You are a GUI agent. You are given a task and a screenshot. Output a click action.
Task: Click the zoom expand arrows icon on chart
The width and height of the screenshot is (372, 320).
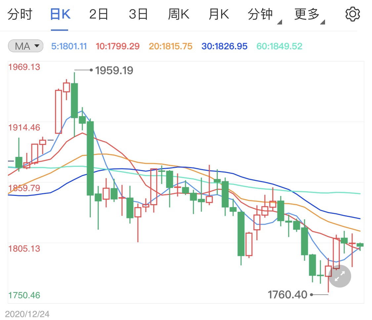point(340,276)
